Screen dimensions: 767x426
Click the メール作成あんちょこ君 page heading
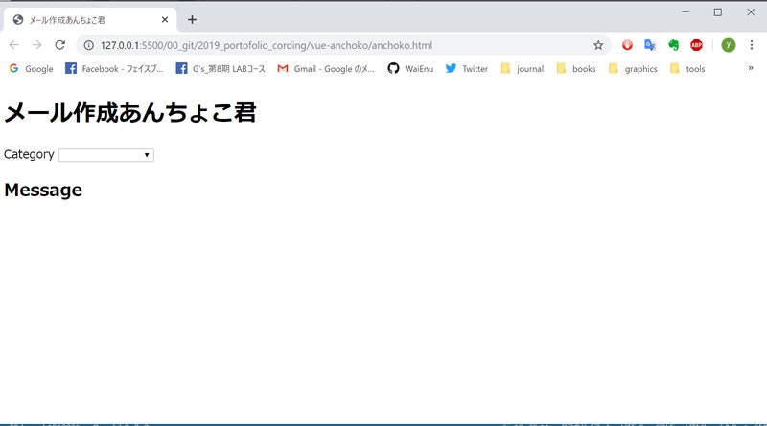[130, 112]
